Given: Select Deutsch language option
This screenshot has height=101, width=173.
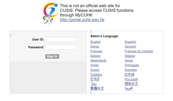Looking at the screenshot, I should pos(130,47).
